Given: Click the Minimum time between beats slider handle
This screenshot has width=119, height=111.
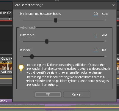Looking at the screenshot, I should (x=56, y=20).
